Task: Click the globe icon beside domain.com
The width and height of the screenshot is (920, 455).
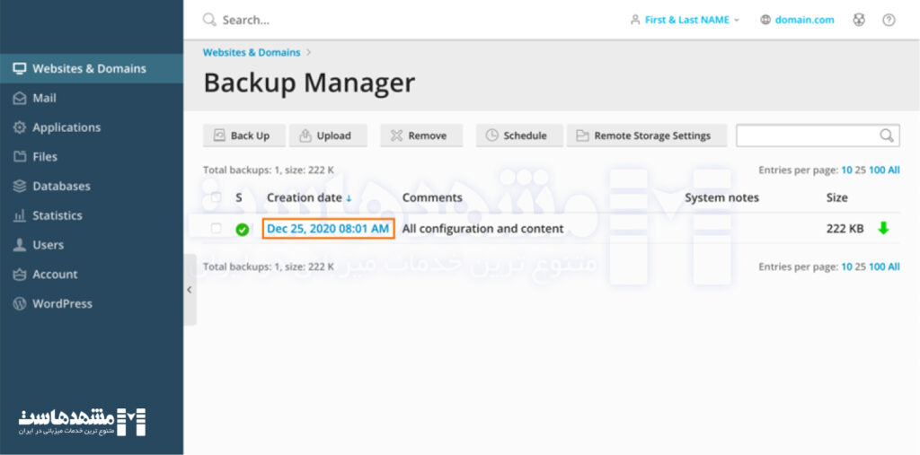Action: coord(765,20)
